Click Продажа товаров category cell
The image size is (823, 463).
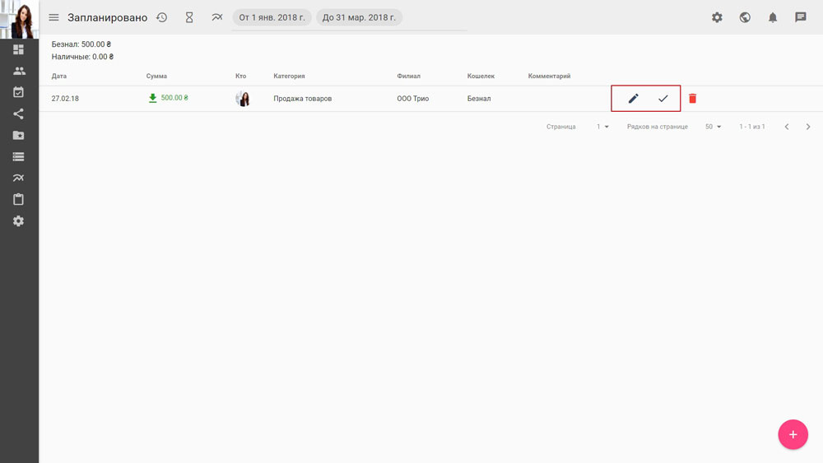[x=302, y=99]
